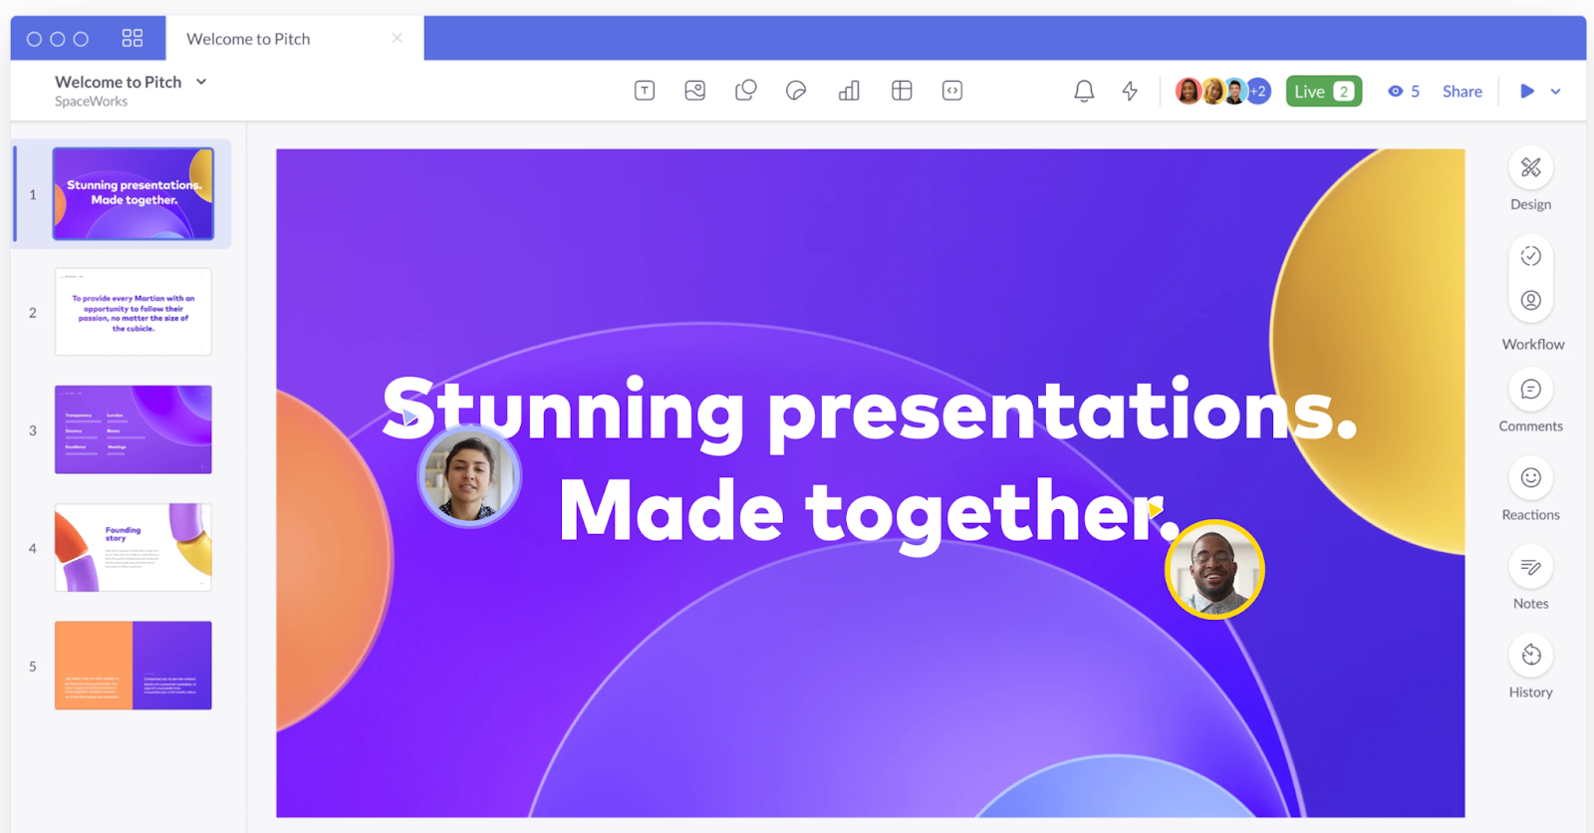The width and height of the screenshot is (1594, 833).
Task: Click the Share link
Action: click(1462, 91)
